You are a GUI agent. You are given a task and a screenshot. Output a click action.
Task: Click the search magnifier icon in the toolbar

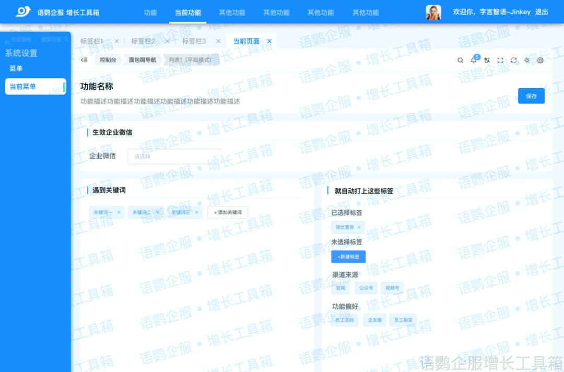tap(460, 60)
